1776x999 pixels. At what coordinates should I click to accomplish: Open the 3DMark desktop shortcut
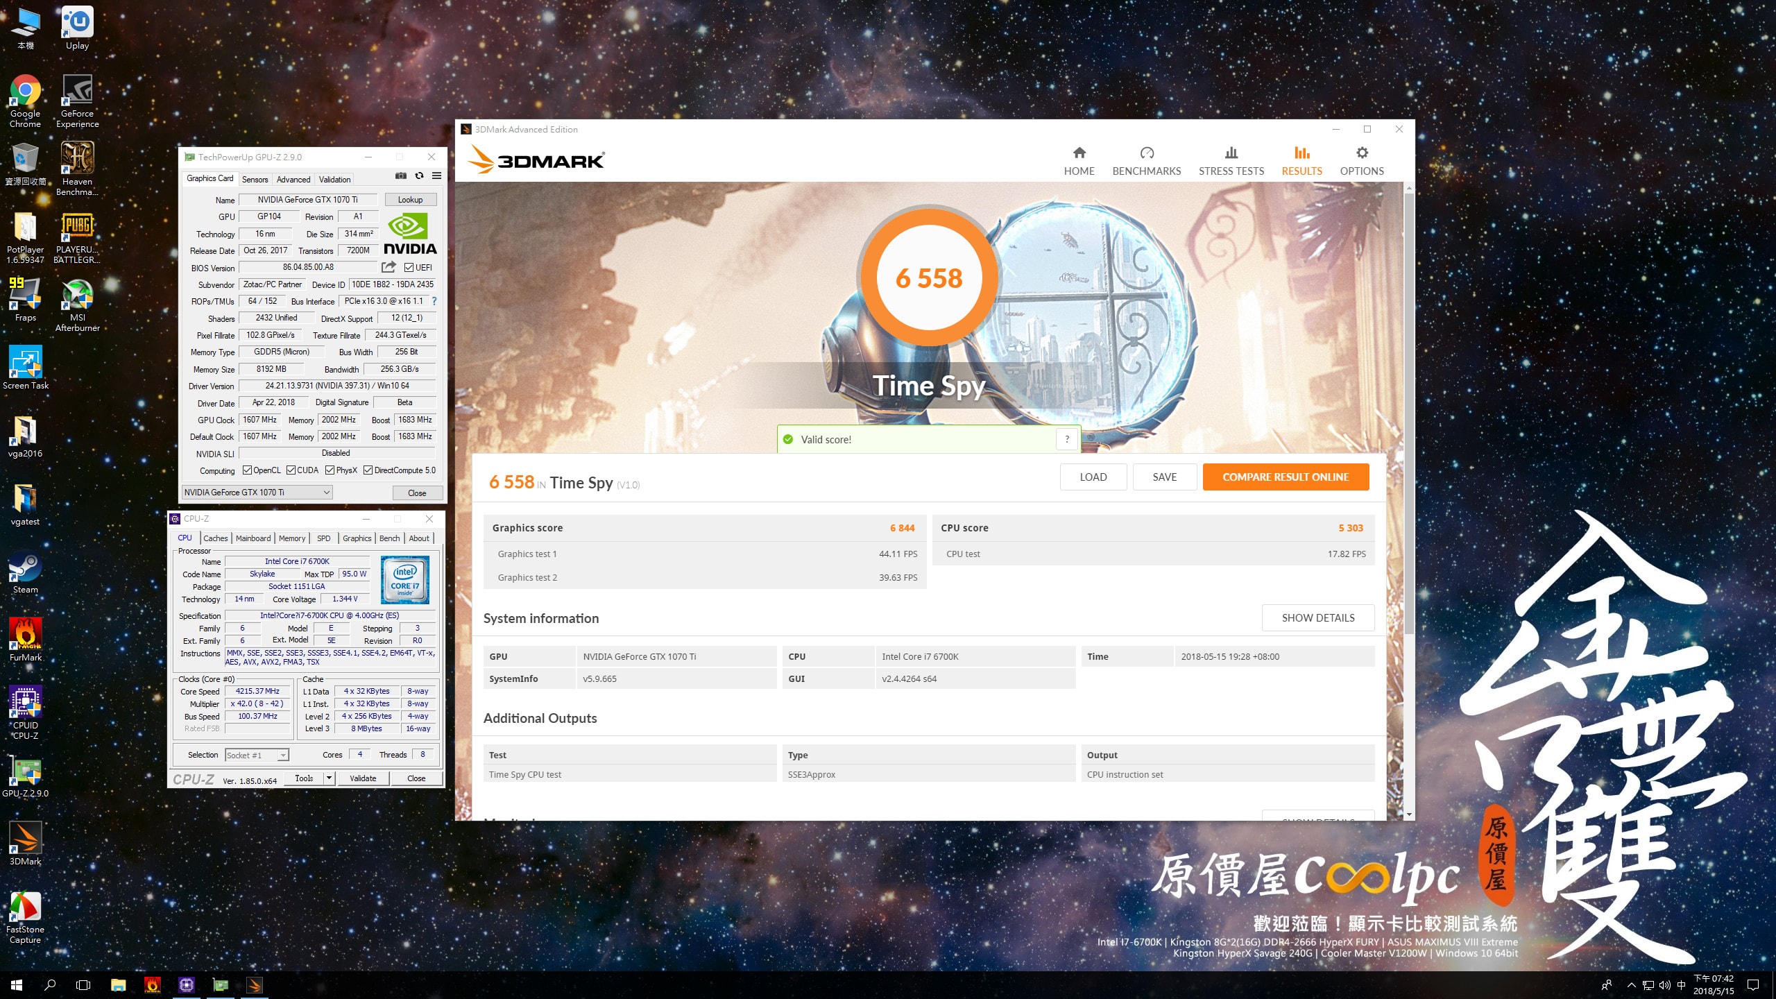(25, 844)
